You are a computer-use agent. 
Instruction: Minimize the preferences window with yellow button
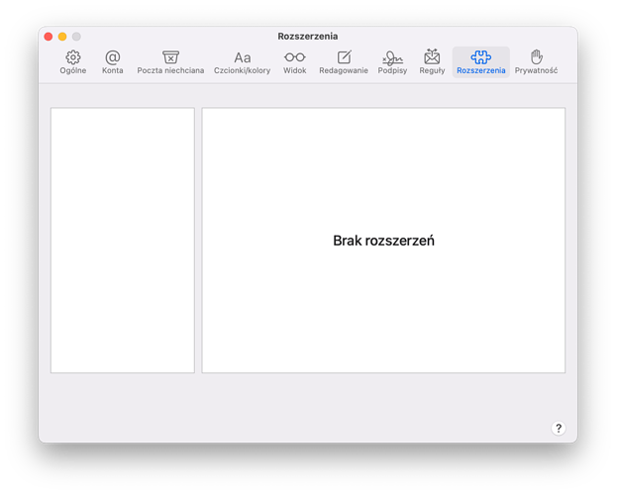(62, 37)
